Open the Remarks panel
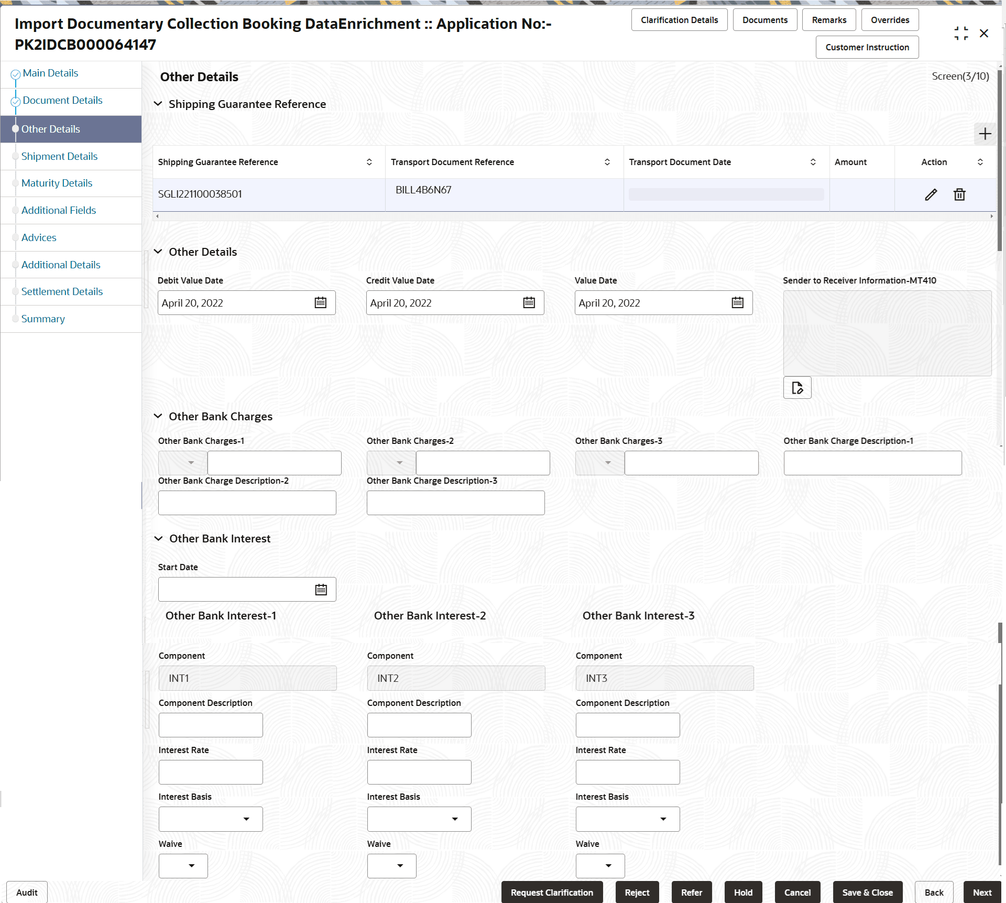The height and width of the screenshot is (903, 1006). pos(828,19)
